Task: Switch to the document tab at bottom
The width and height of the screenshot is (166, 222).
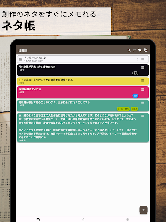Action: coord(83,219)
